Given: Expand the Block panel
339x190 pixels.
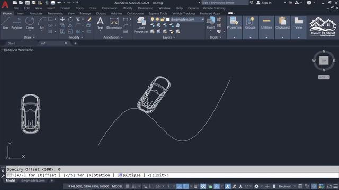Looking at the screenshot, I should coord(216,37).
